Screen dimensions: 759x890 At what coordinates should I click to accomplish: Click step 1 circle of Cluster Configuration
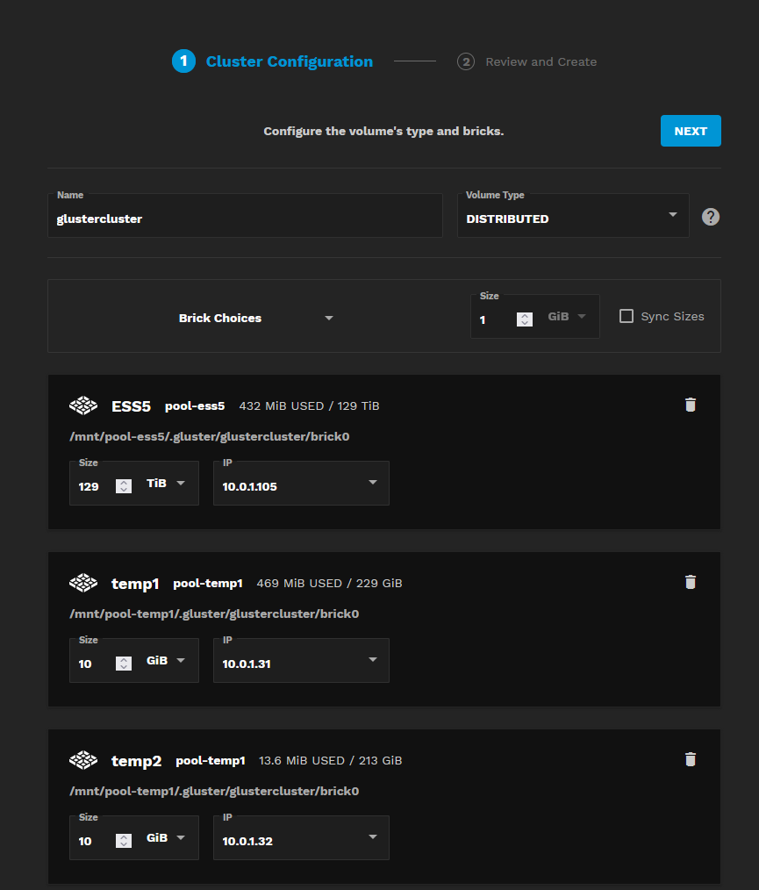[x=183, y=61]
